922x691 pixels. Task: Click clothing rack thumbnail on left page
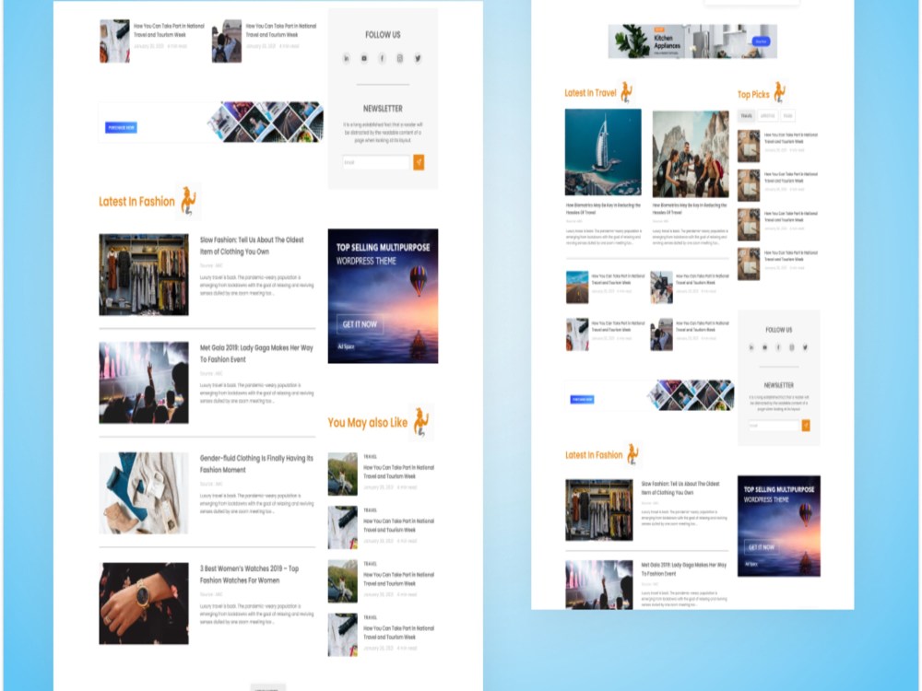(x=144, y=275)
